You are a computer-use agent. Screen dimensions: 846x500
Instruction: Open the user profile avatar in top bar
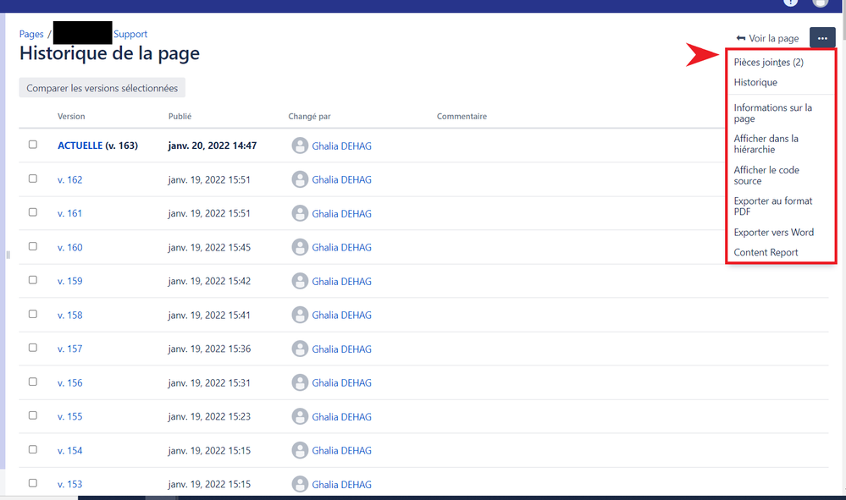pyautogui.click(x=820, y=3)
